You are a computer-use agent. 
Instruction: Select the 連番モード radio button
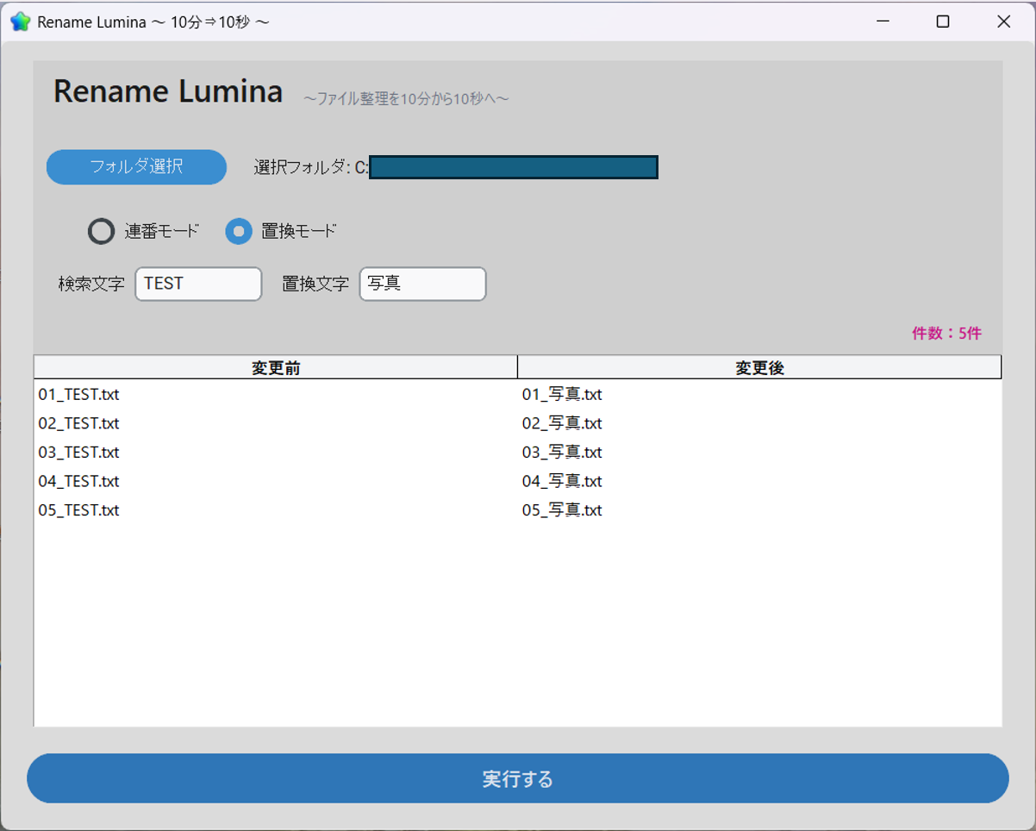102,231
